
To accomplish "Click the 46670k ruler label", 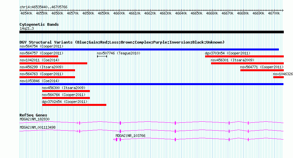I will click(227, 13).
